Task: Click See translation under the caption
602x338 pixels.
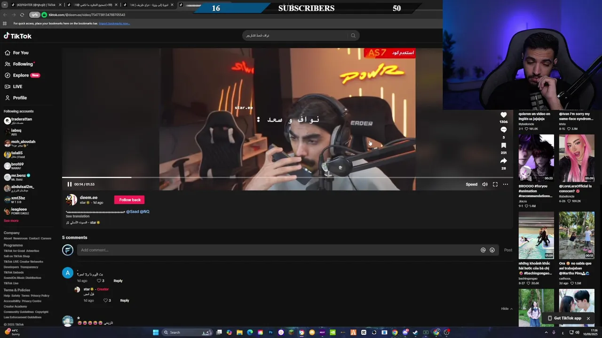Action: coord(78,216)
